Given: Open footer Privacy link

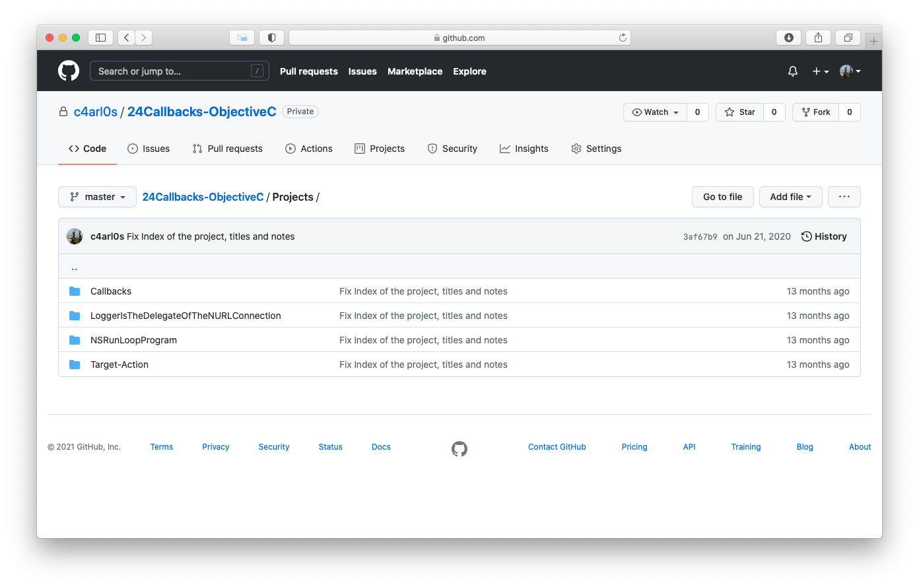Looking at the screenshot, I should (216, 447).
